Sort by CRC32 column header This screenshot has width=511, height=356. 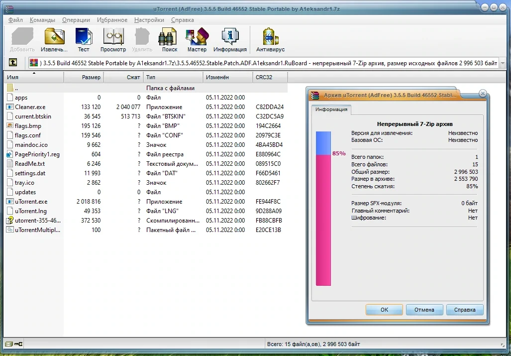coord(270,77)
